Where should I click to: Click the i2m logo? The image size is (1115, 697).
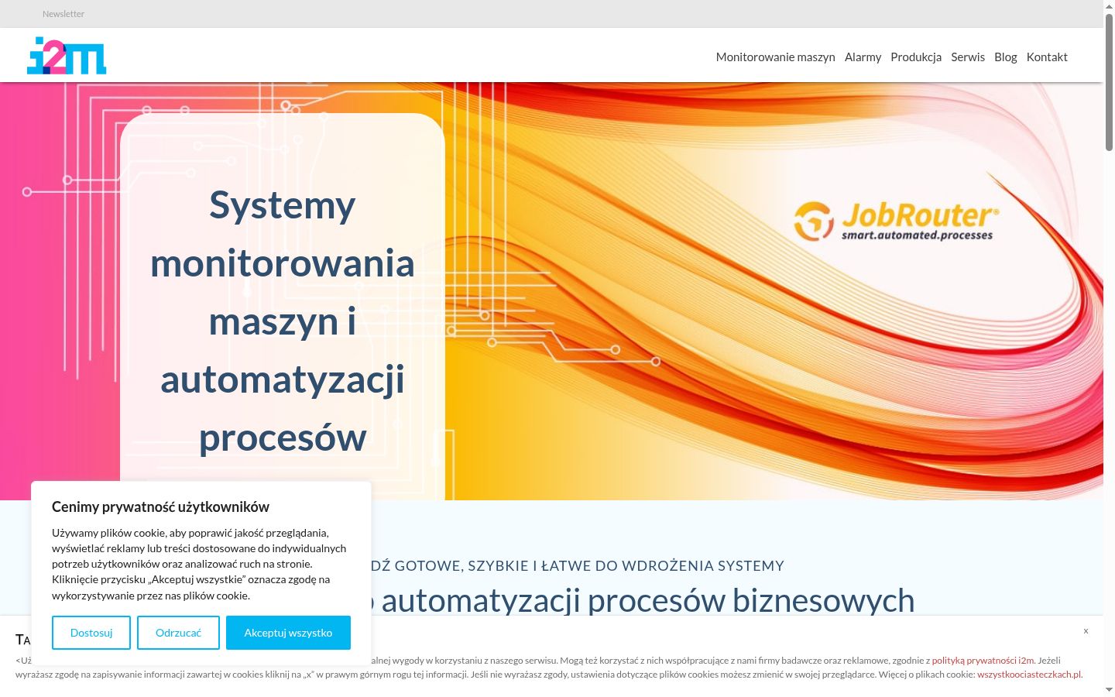(67, 56)
